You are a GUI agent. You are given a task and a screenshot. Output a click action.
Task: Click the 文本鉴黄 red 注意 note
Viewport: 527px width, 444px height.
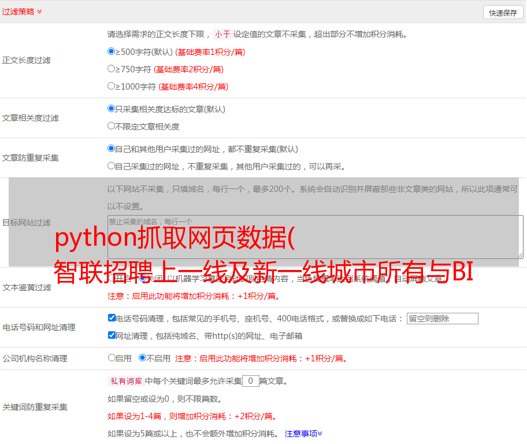click(194, 296)
